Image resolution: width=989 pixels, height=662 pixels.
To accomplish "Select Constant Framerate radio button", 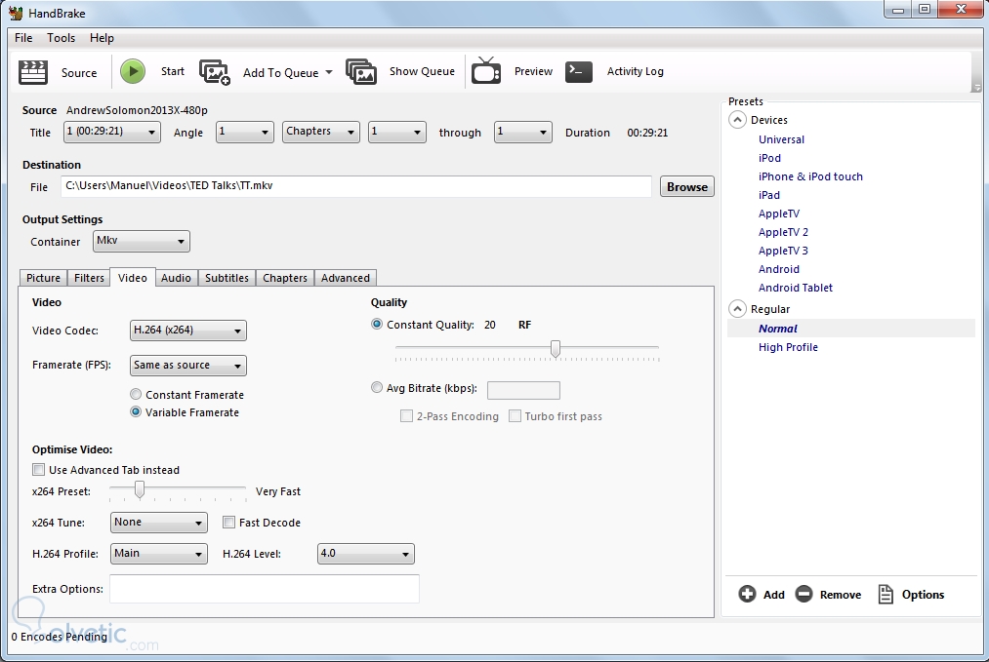I will (136, 394).
